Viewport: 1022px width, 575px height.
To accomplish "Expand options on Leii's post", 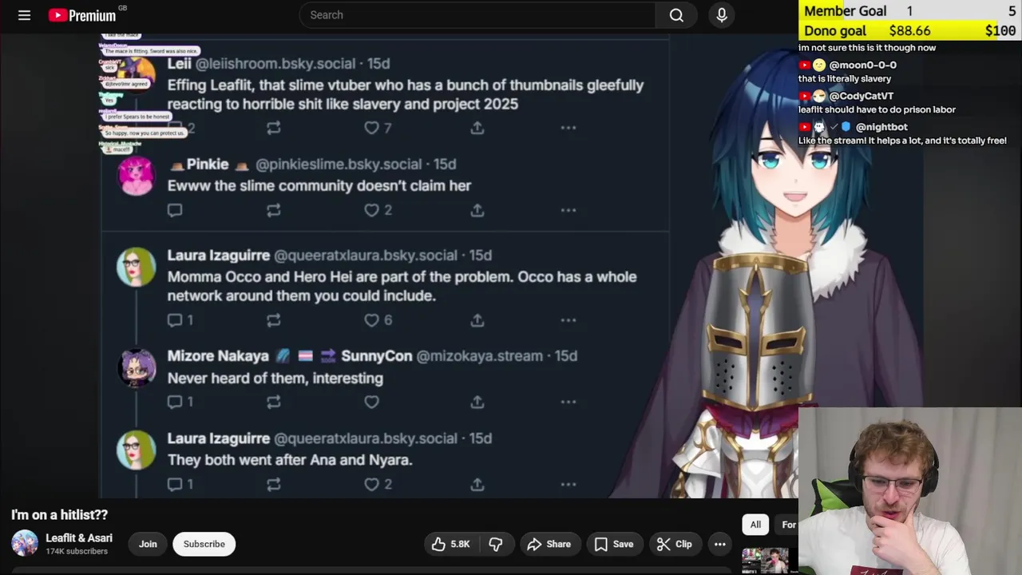I will click(568, 128).
